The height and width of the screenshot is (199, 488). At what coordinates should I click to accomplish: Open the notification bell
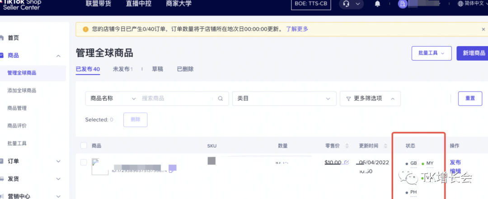point(377,4)
